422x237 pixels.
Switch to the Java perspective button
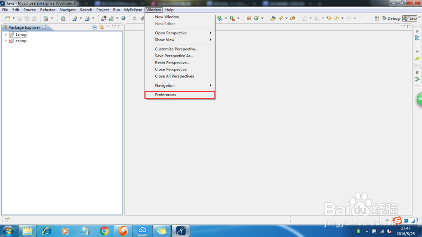tap(410, 18)
